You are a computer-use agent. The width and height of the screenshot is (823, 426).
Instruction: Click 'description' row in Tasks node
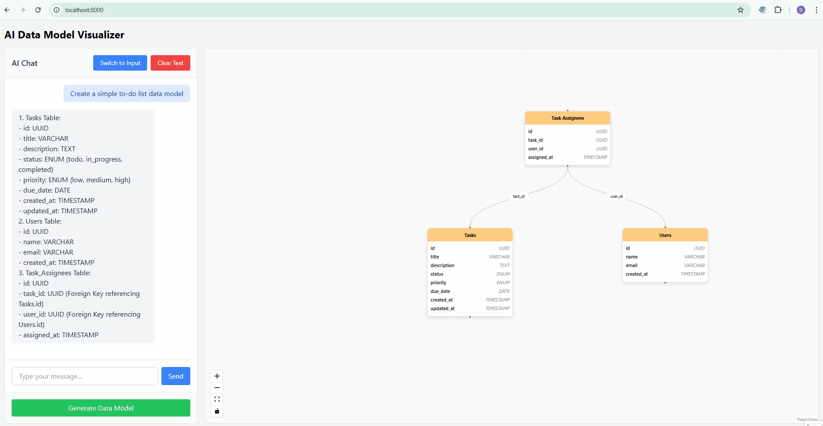tap(470, 265)
